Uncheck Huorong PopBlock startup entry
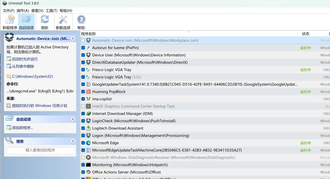The image size is (330, 179). (83, 91)
